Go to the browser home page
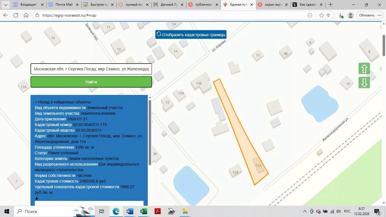The image size is (386, 217). point(26,15)
